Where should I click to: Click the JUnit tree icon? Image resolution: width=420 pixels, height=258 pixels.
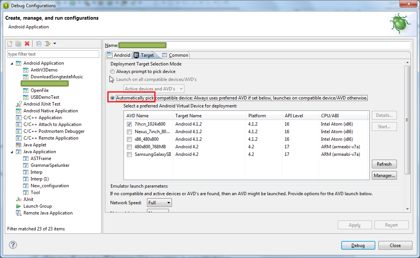(x=19, y=199)
